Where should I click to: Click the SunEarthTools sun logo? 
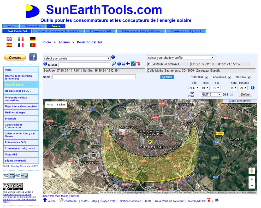point(33,11)
